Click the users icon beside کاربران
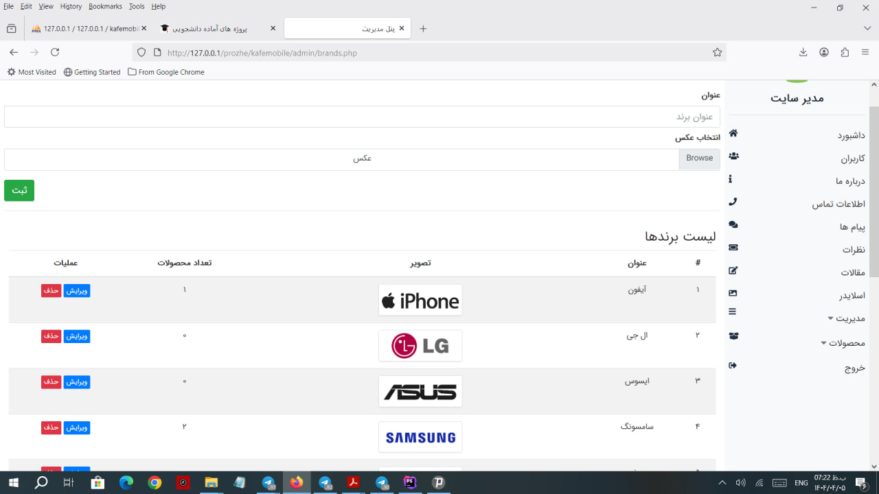Image resolution: width=879 pixels, height=494 pixels. pyautogui.click(x=733, y=156)
